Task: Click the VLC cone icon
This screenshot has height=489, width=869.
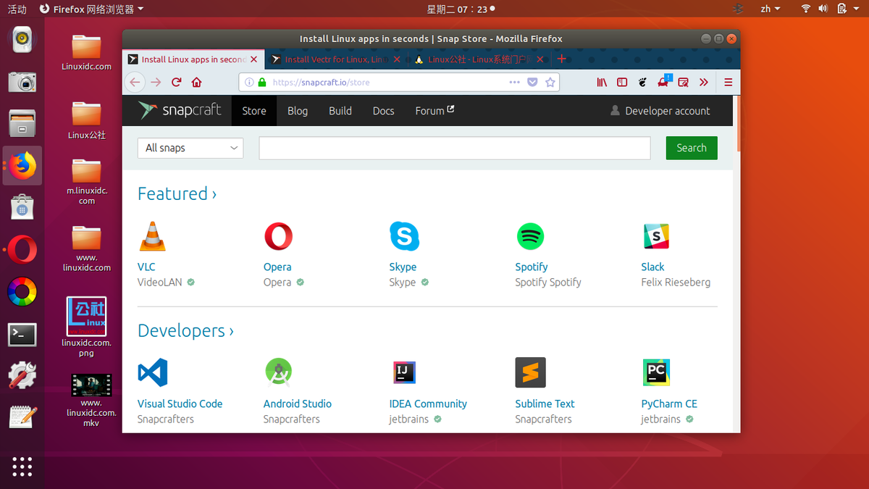Action: tap(152, 236)
